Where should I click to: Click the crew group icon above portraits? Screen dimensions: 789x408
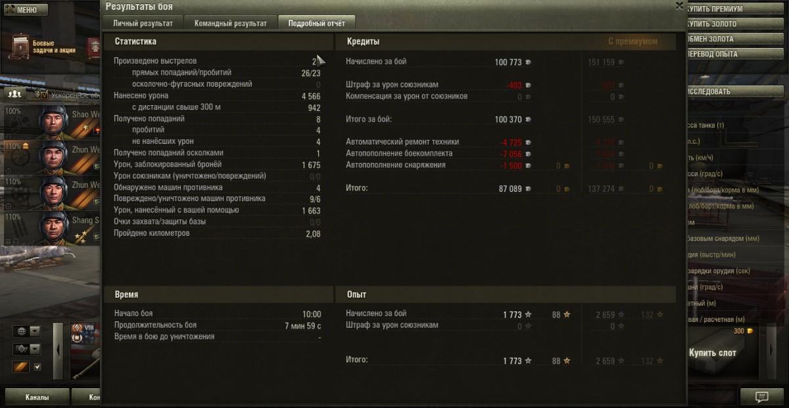(14, 94)
